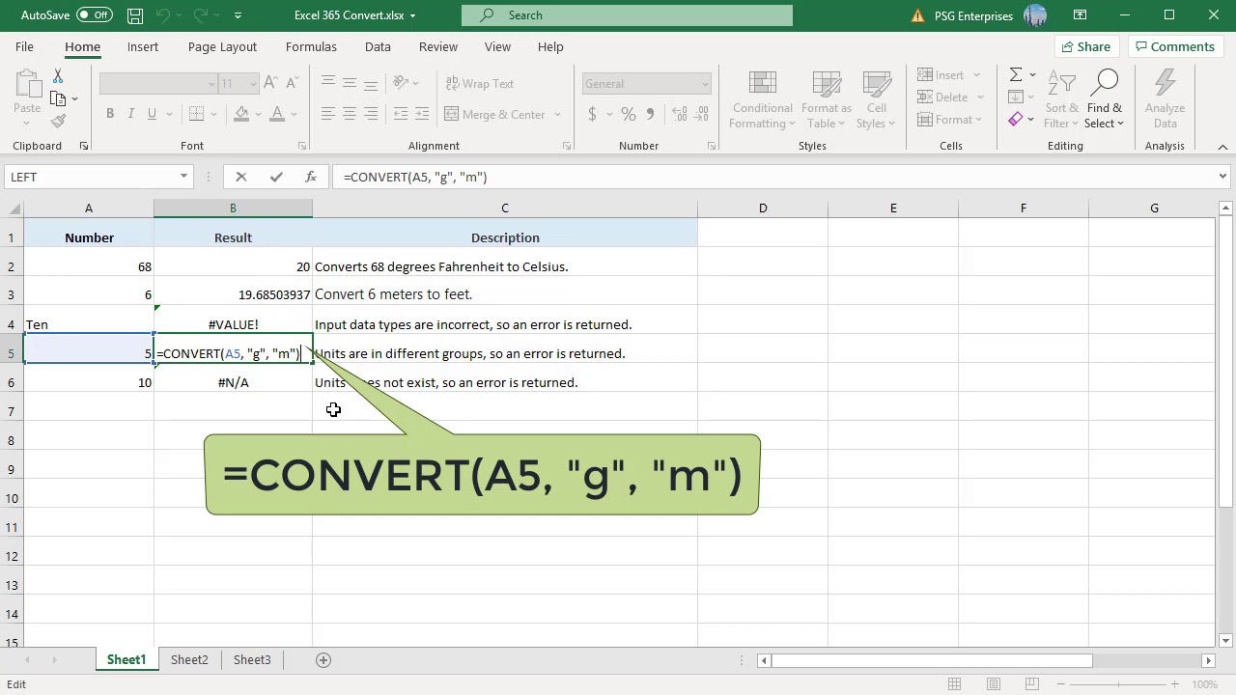Screen dimensions: 1236x695
Task: Collapse the ribbon
Action: point(1222,147)
